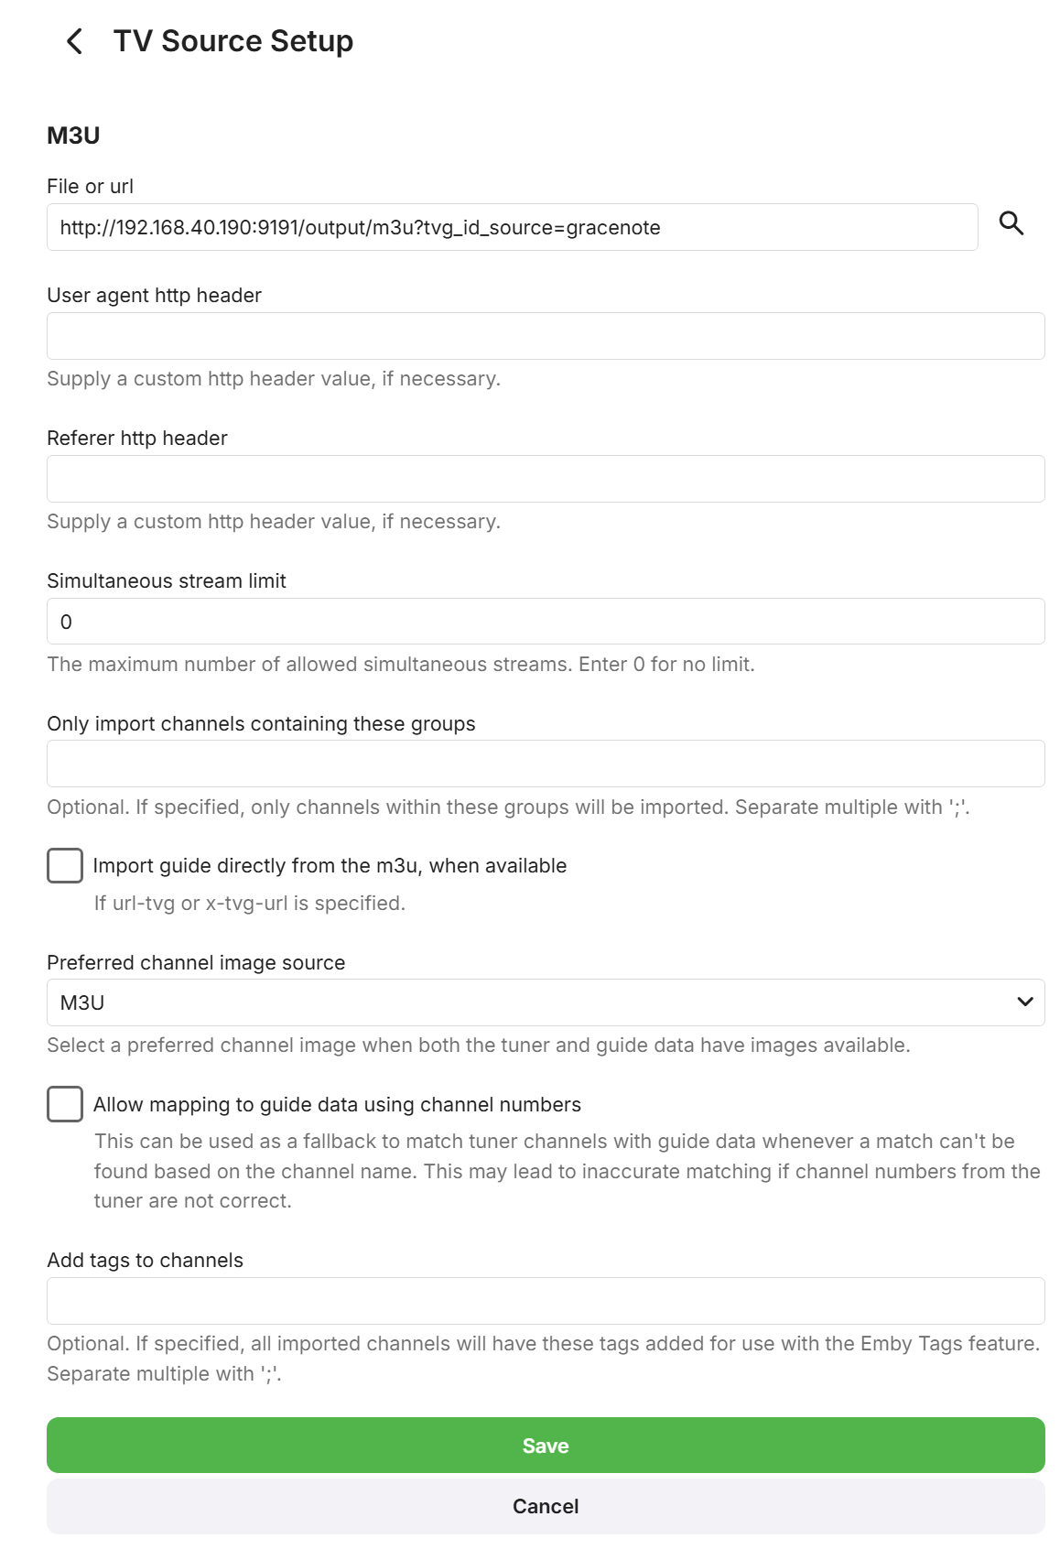Click the chevron arrow on the M3U select box
This screenshot has width=1060, height=1560.
point(1025,1002)
